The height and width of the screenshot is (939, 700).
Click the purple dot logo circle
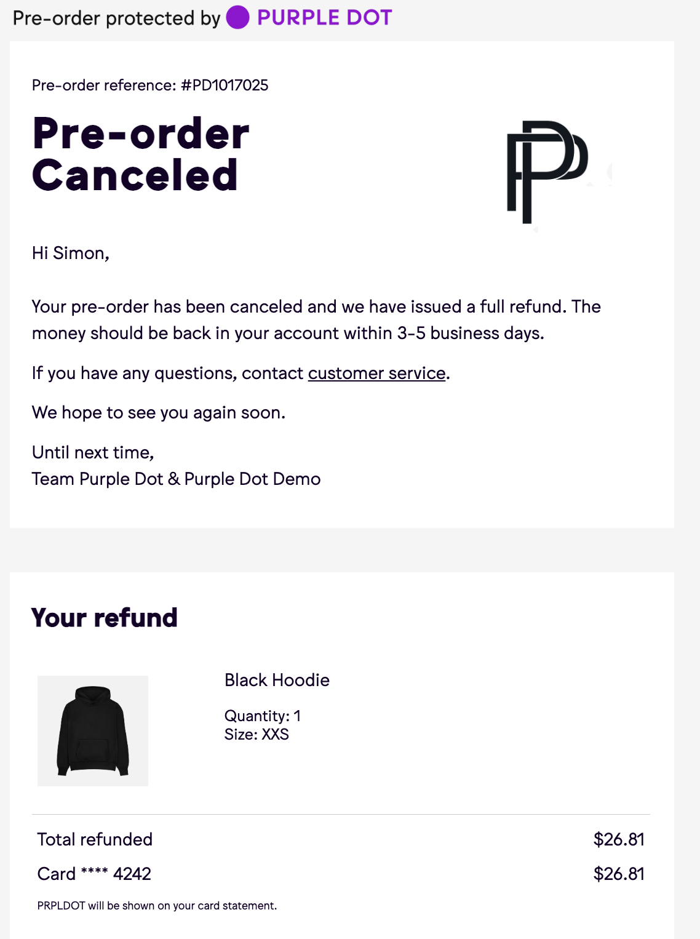[237, 17]
